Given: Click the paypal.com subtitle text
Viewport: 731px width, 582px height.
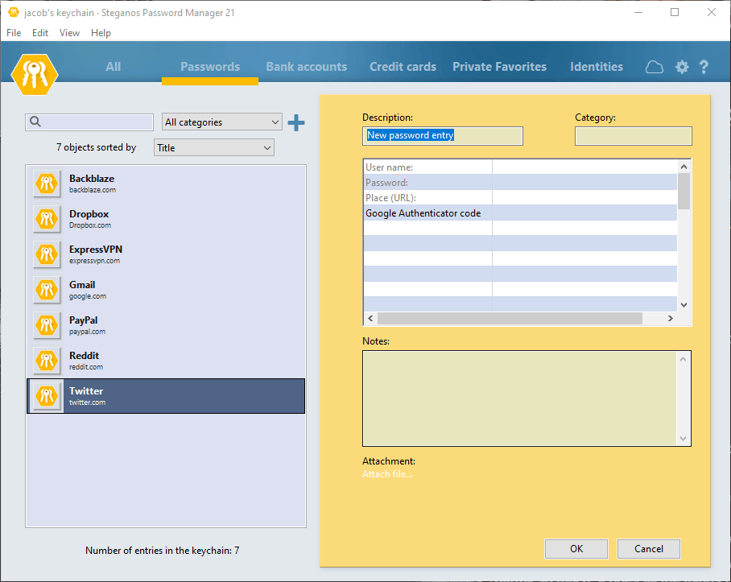Looking at the screenshot, I should click(x=87, y=332).
